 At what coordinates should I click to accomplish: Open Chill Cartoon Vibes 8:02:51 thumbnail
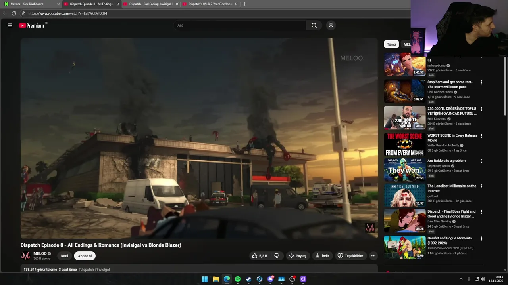coord(404,91)
